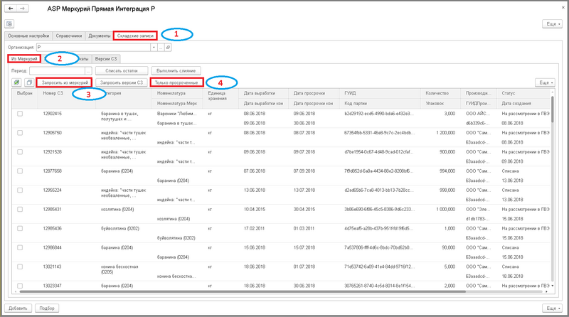The width and height of the screenshot is (569, 317).
Task: Open period chooser ellipsis button
Action: pos(88,71)
